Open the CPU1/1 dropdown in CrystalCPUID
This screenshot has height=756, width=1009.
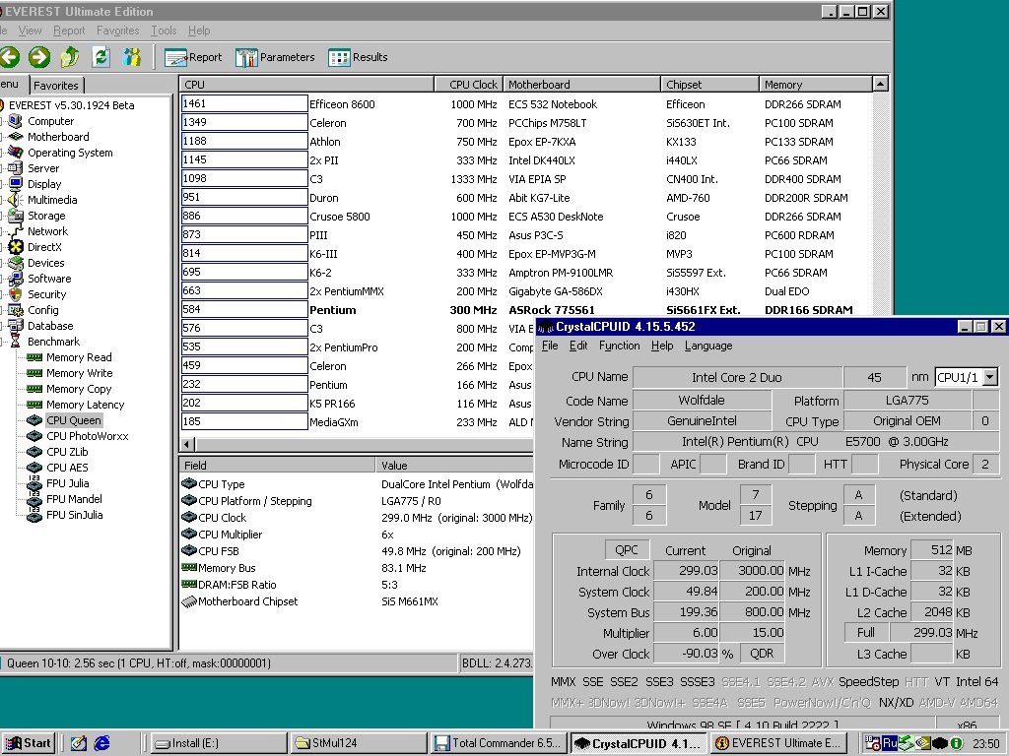point(990,377)
